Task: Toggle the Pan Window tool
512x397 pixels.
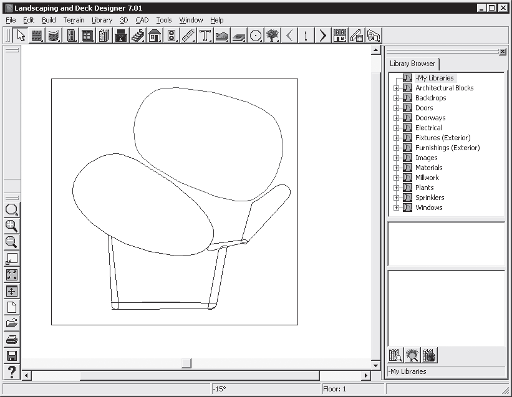Action: click(x=11, y=291)
